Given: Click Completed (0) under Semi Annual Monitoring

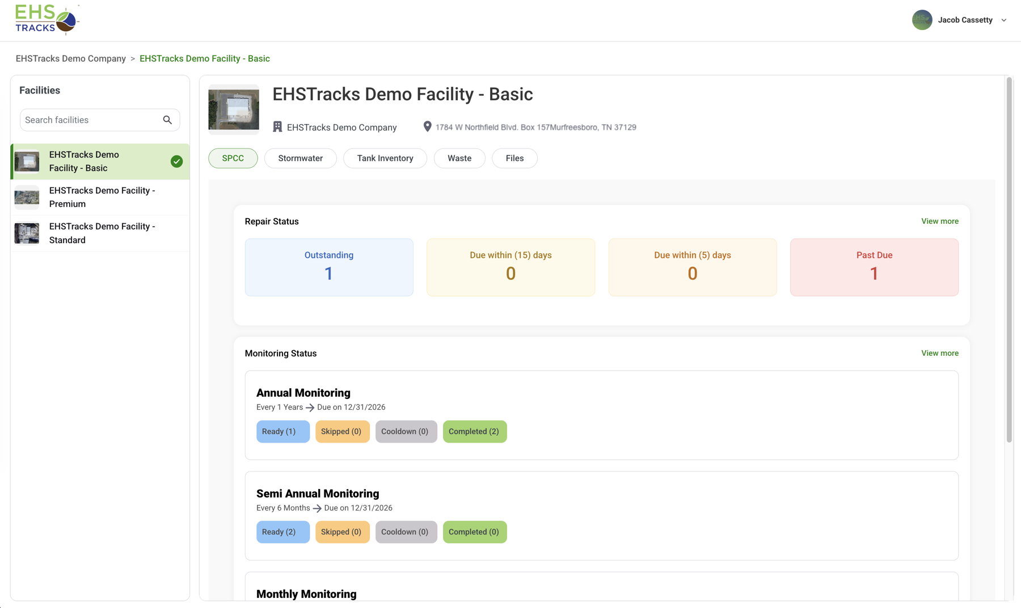Looking at the screenshot, I should [x=475, y=532].
